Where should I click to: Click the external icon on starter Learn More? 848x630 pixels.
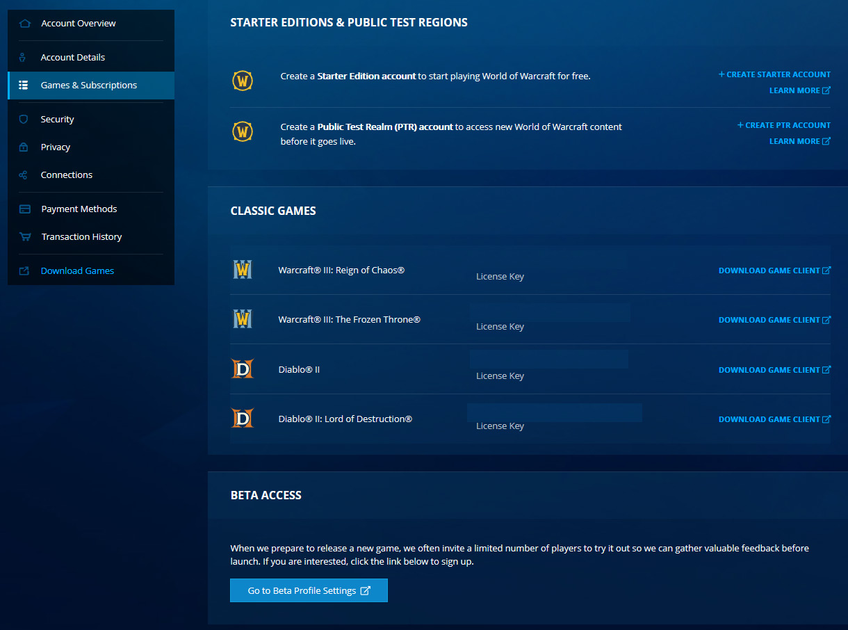pos(826,90)
